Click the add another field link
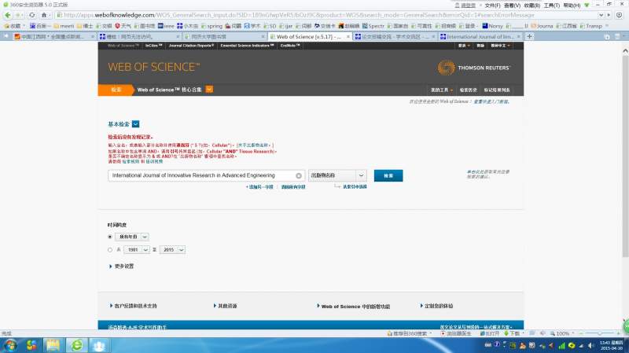This screenshot has height=353, width=629. 260,187
